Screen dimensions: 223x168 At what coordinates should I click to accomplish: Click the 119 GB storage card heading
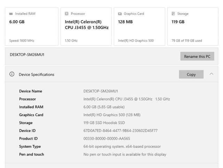tap(178, 22)
